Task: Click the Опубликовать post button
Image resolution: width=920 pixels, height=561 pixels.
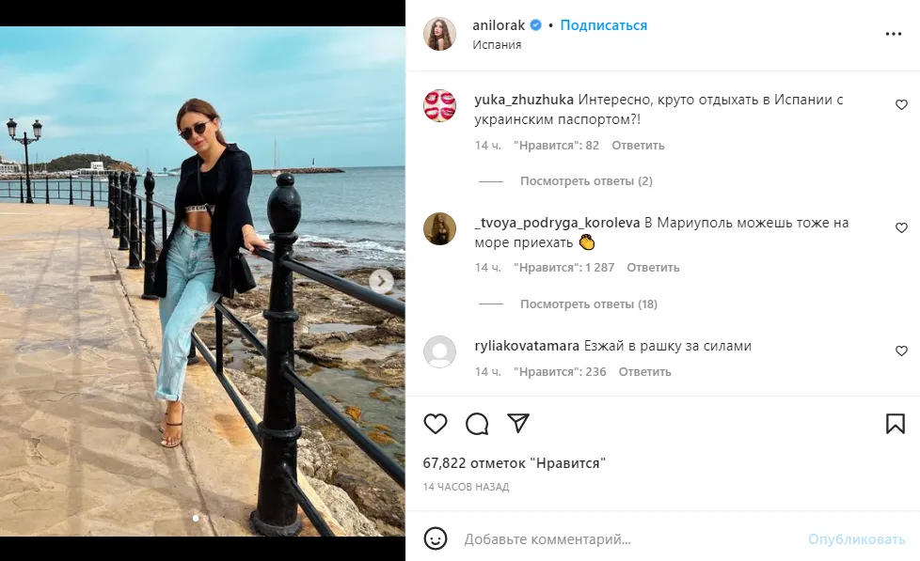Action: [856, 539]
